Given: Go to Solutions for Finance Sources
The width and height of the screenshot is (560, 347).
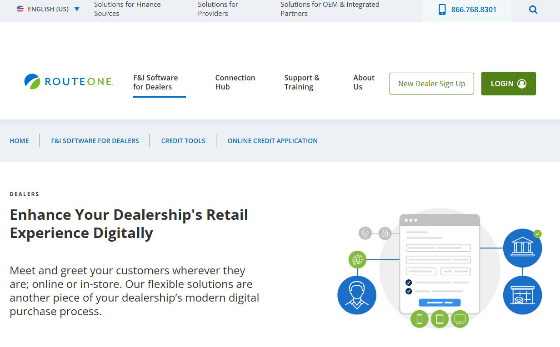Looking at the screenshot, I should (127, 9).
